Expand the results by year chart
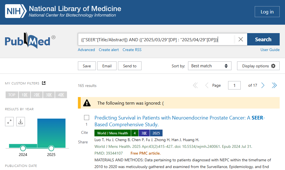Viewport: 285px width, 170px height. (x=9, y=121)
